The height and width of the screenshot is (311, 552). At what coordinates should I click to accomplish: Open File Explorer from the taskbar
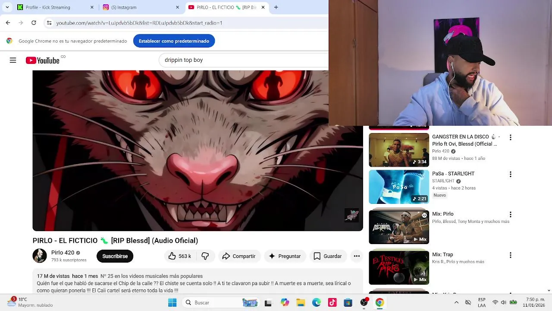[301, 302]
